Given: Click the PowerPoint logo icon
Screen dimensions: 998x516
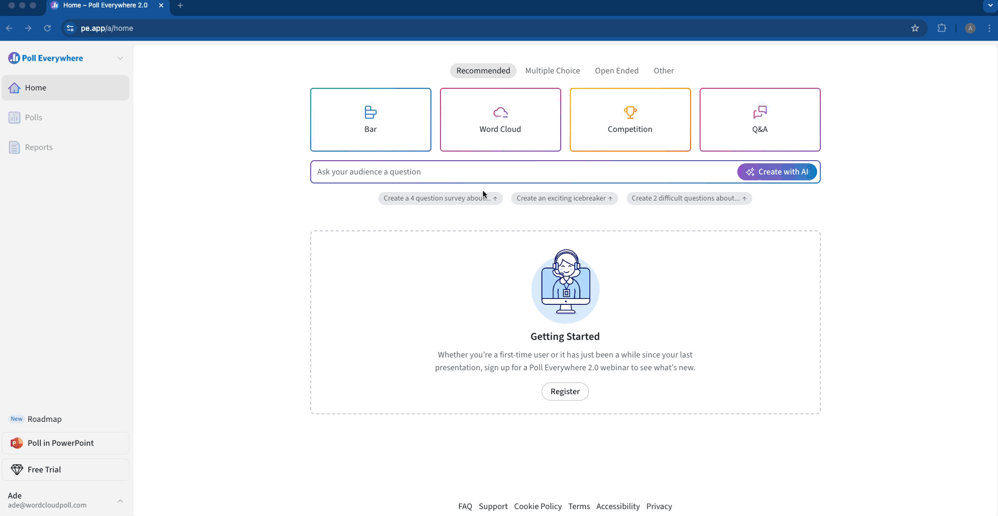Looking at the screenshot, I should [x=16, y=443].
